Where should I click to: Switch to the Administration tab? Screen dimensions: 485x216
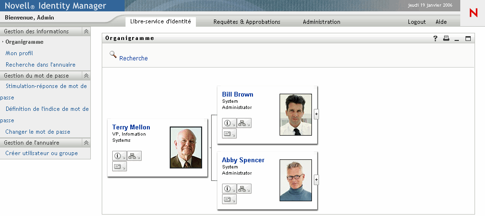pos(321,22)
